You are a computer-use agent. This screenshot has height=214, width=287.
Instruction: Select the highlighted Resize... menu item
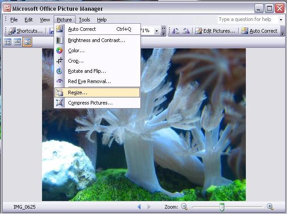tap(97, 92)
